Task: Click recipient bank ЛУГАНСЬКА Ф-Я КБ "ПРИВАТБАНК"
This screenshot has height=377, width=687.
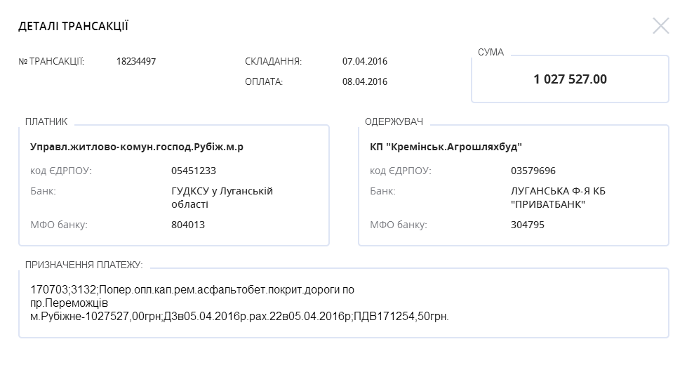Action: [549, 197]
